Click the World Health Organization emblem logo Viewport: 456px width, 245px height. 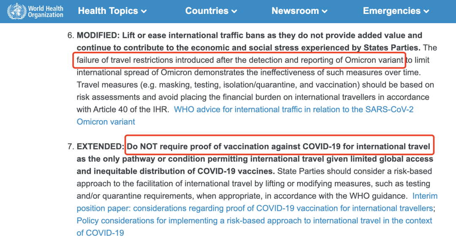click(x=16, y=11)
